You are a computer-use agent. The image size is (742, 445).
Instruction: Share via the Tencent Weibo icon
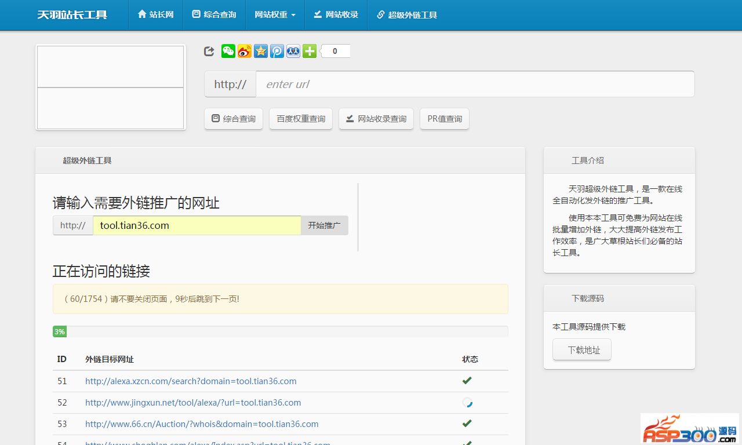tap(277, 51)
